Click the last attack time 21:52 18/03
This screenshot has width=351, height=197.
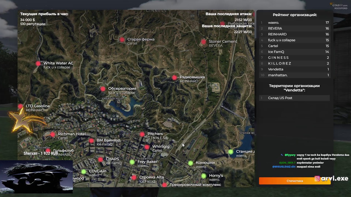point(243,20)
